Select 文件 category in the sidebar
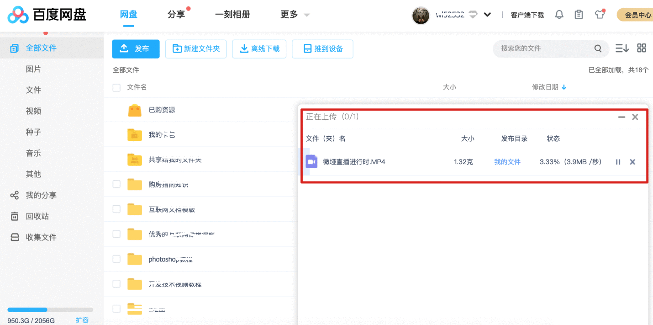 click(x=33, y=90)
